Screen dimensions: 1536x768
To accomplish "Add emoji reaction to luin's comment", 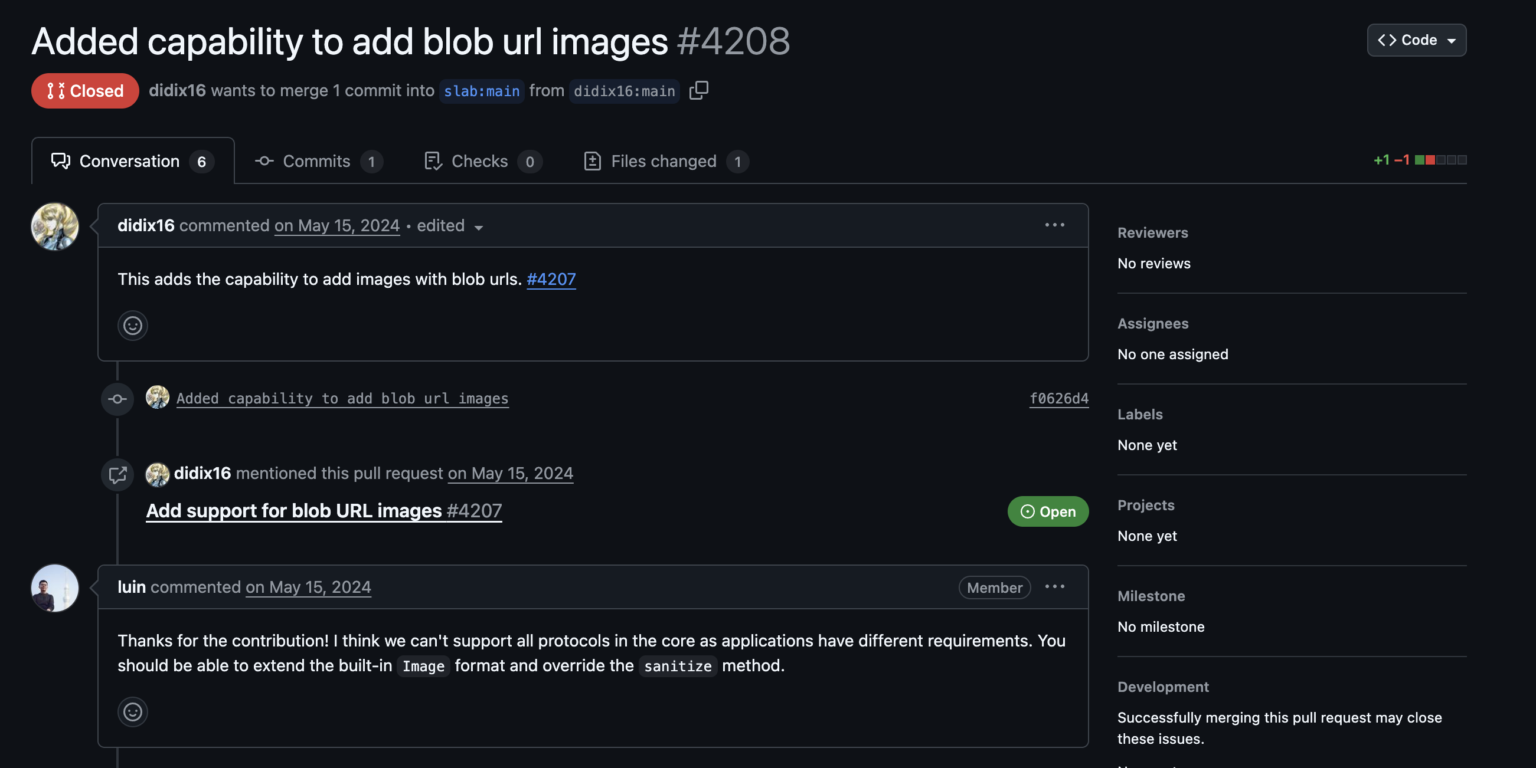I will coord(132,711).
